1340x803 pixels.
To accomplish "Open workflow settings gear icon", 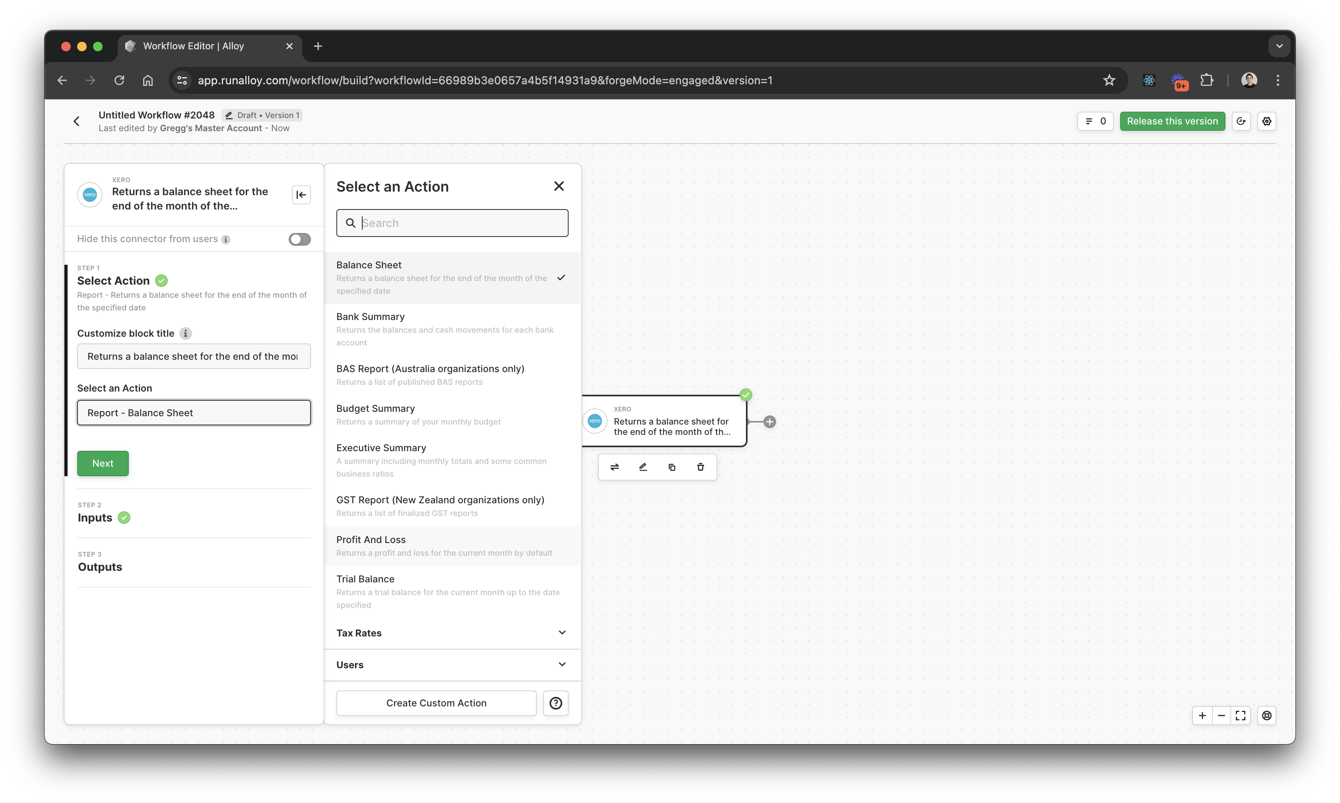I will point(1266,121).
